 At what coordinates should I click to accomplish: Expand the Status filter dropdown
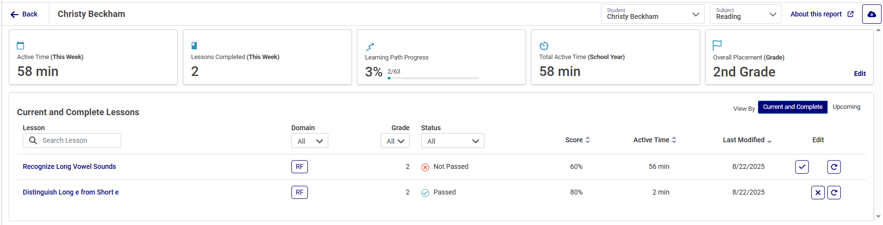point(452,141)
